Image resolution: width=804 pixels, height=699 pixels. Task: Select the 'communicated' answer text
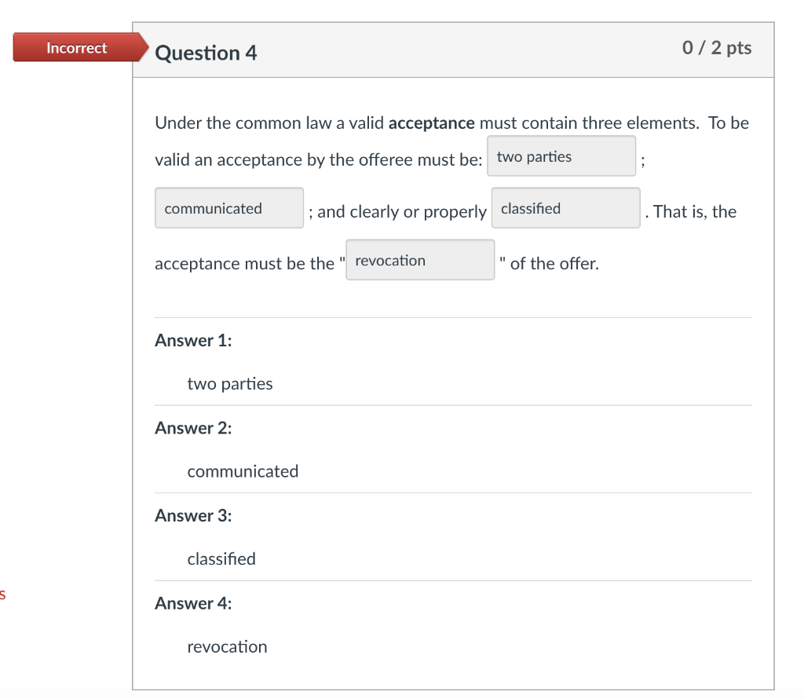click(x=243, y=471)
